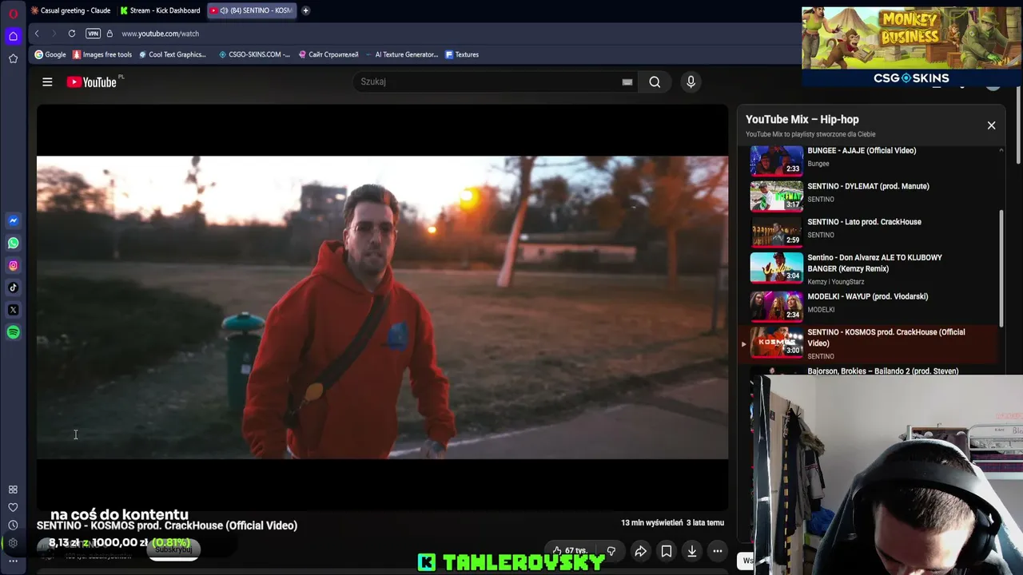This screenshot has height=575, width=1023.
Task: Open the AI Texture Generator bookmark
Action: click(x=402, y=54)
